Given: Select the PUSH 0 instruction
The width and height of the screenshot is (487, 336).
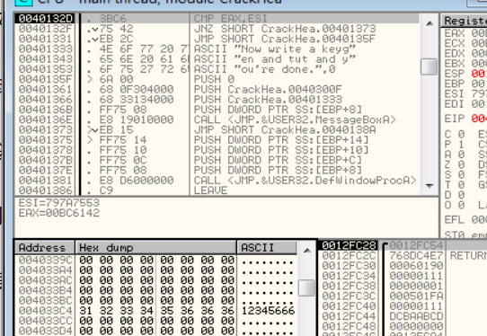Looking at the screenshot, I should 214,79.
